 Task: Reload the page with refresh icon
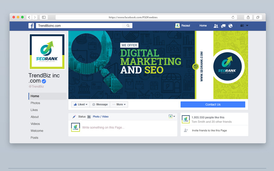coord(233,17)
